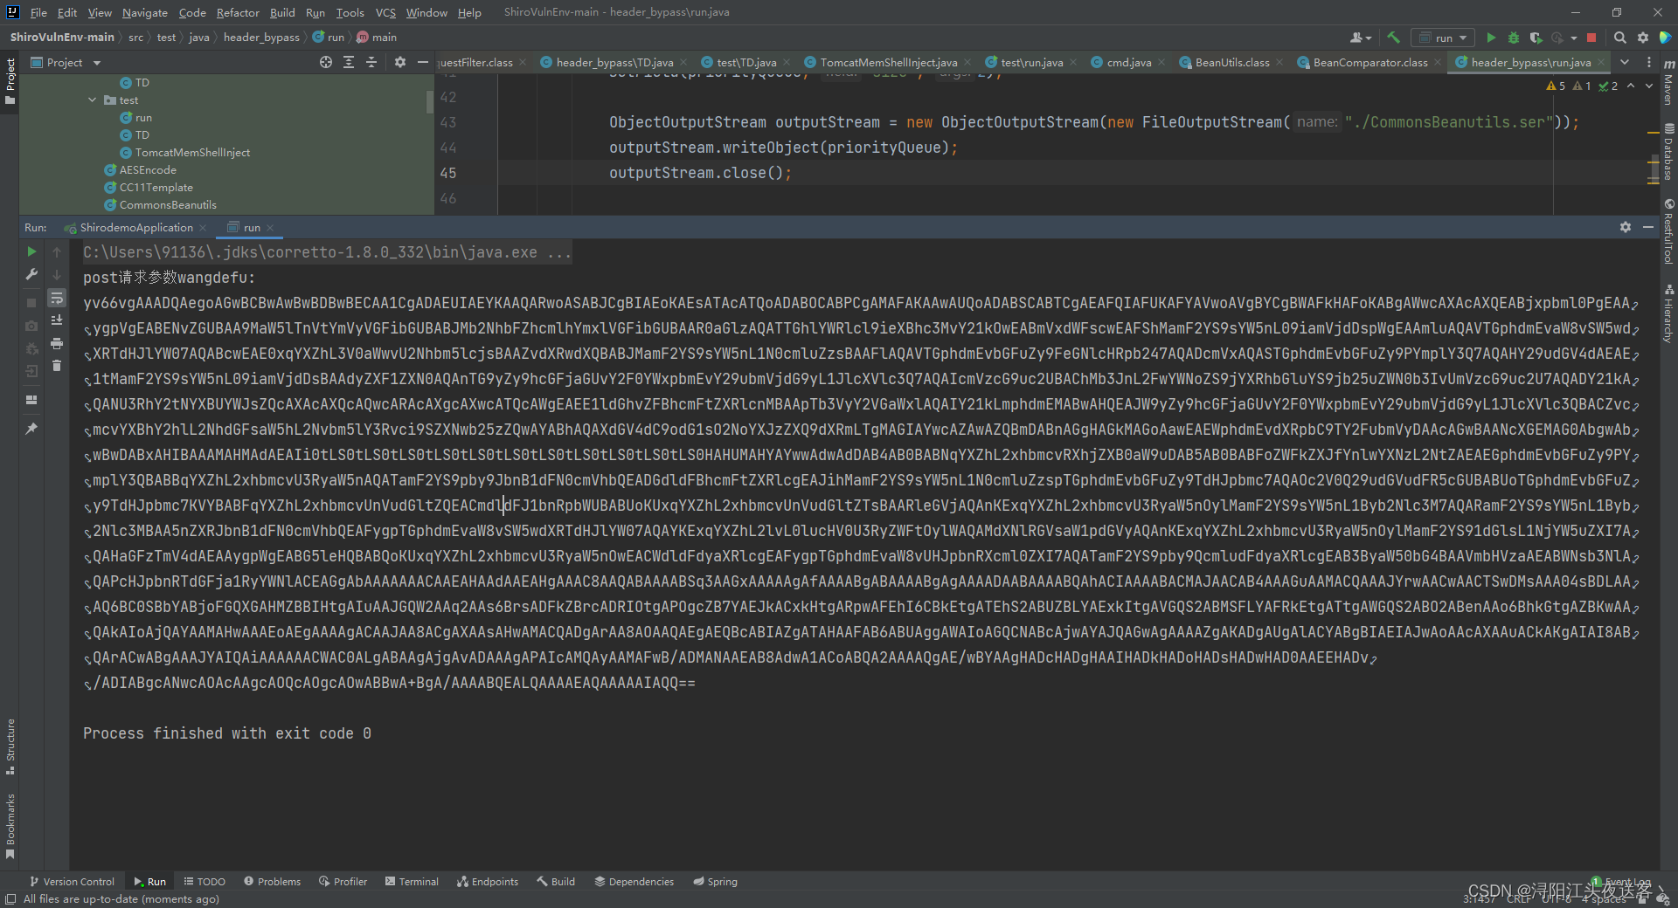Viewport: 1678px width, 908px height.
Task: Hide the Project panel
Action: [x=423, y=62]
